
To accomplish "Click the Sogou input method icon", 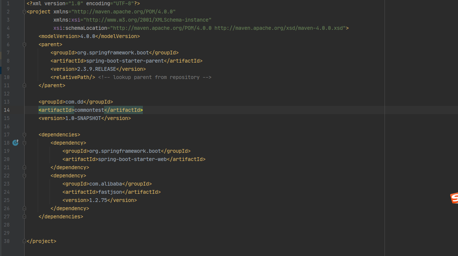I will pyautogui.click(x=454, y=198).
